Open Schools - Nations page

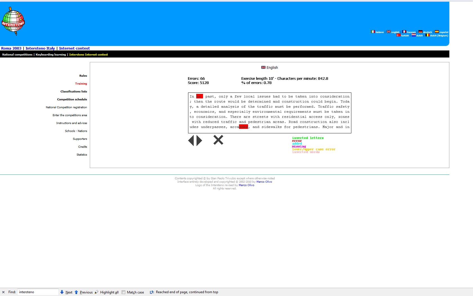tap(76, 131)
